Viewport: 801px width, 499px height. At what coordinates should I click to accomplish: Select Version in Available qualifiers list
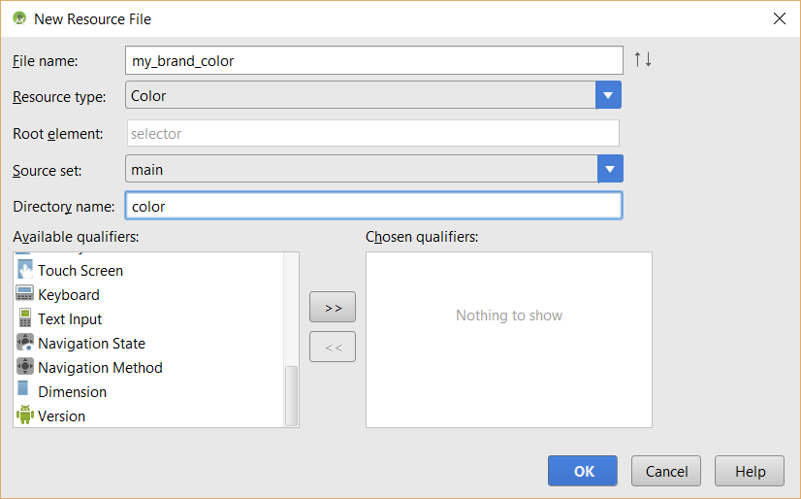pyautogui.click(x=61, y=416)
